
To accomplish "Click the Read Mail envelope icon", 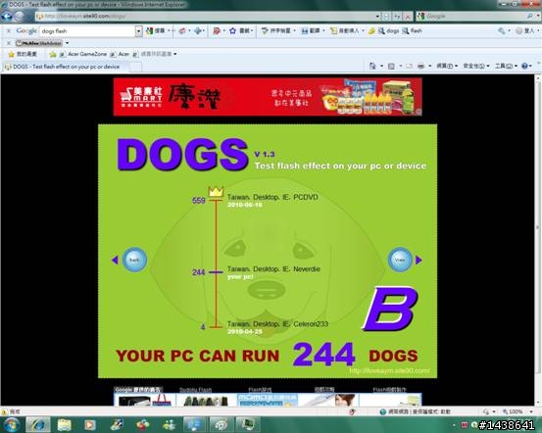I will coord(409,66).
